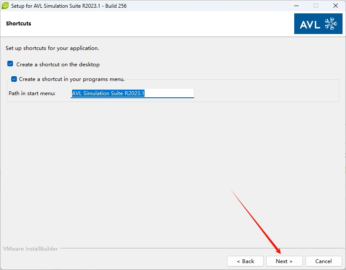Image resolution: width=346 pixels, height=270 pixels.
Task: Proceed with the Next button
Action: tap(284, 261)
